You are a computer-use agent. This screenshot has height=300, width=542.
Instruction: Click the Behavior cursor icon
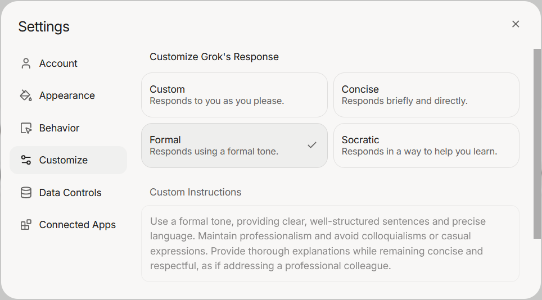pyautogui.click(x=26, y=128)
